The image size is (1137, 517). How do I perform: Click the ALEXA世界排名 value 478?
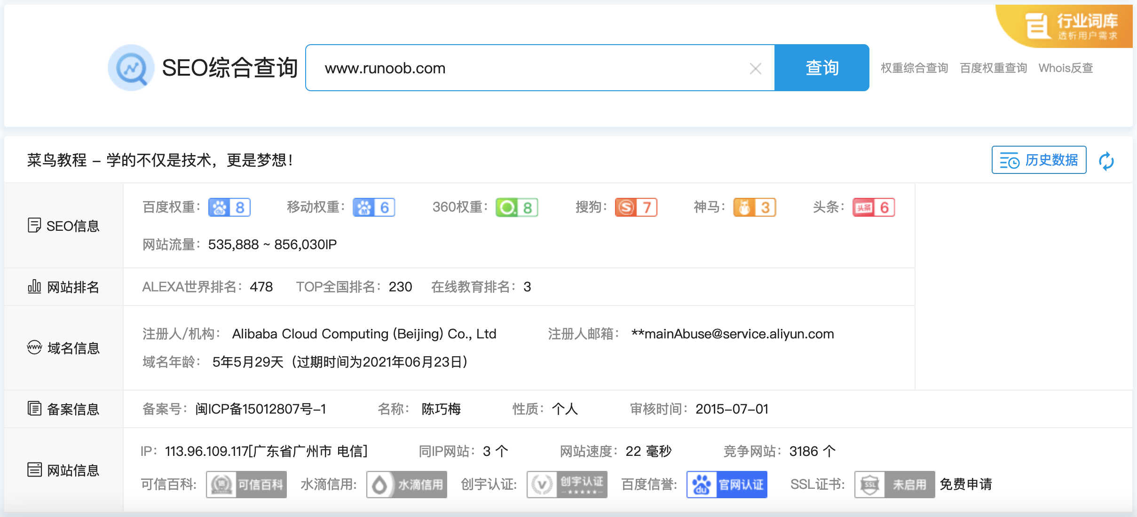(x=261, y=287)
